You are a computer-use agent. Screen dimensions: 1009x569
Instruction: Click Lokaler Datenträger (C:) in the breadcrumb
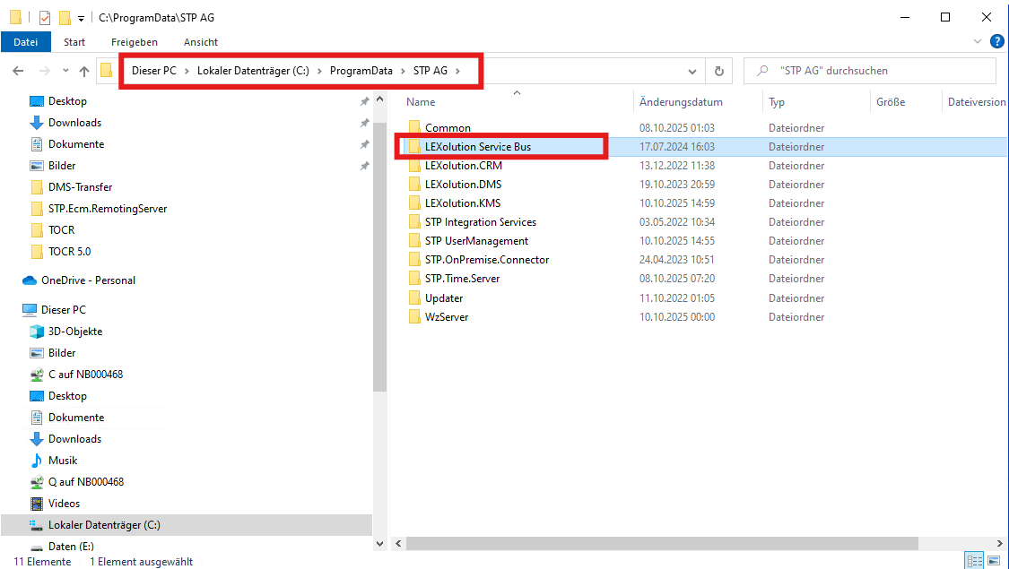pyautogui.click(x=253, y=71)
